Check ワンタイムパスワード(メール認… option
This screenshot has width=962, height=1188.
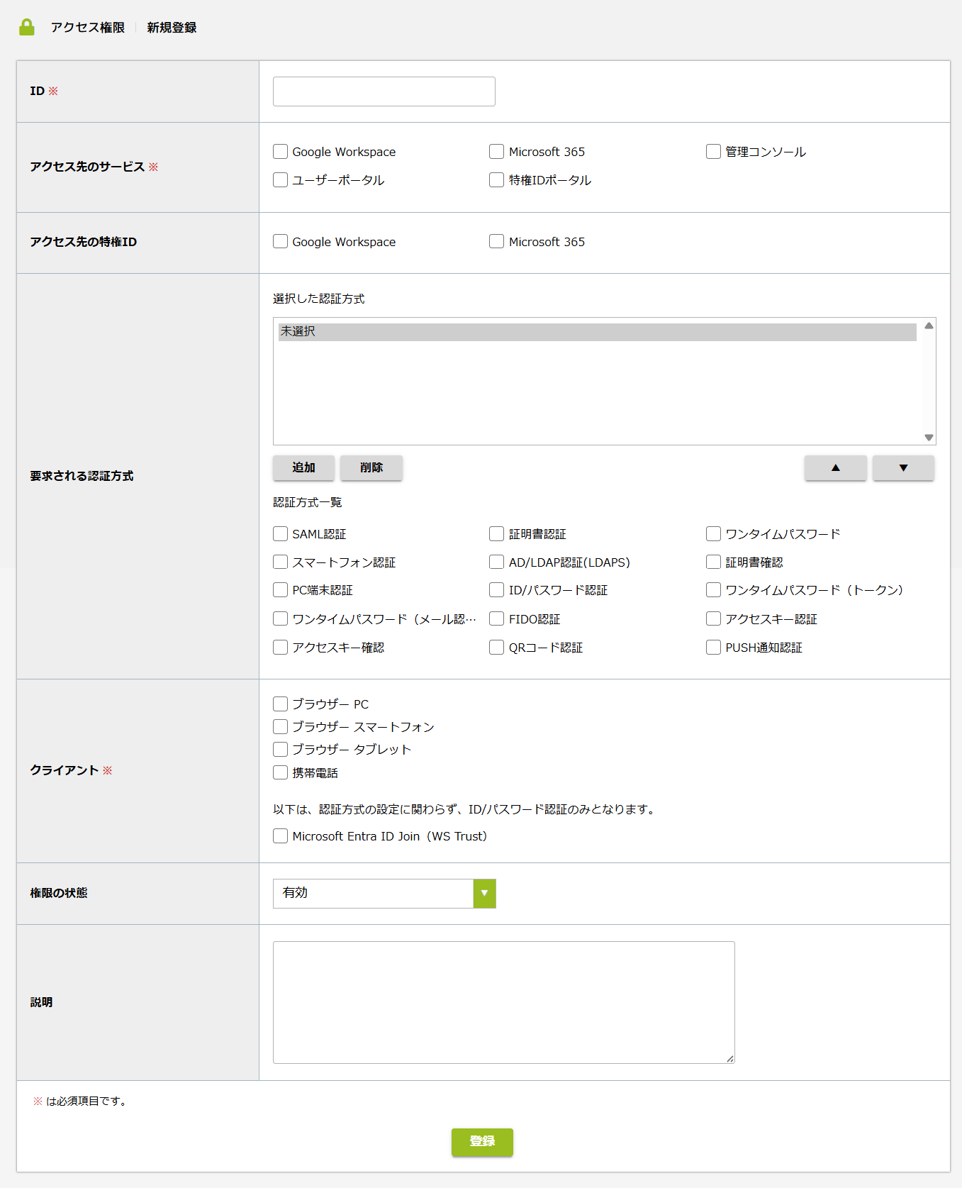tap(281, 619)
